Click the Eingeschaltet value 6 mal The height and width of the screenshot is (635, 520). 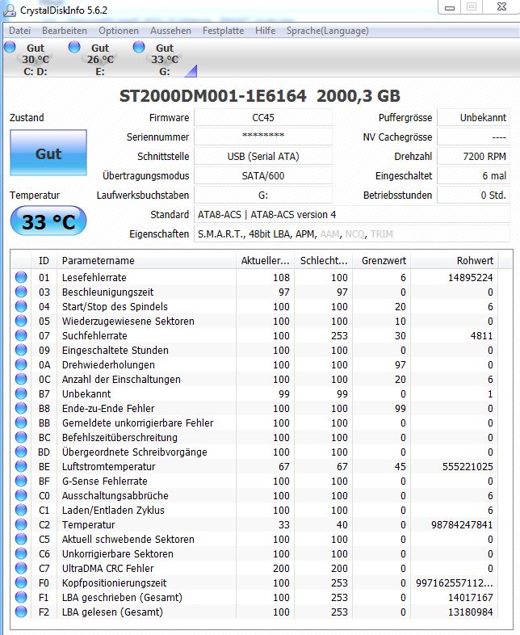click(473, 176)
